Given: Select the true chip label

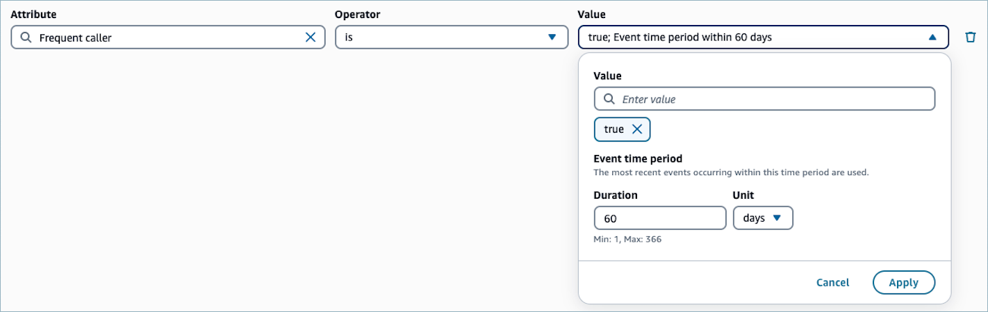Looking at the screenshot, I should click(614, 129).
